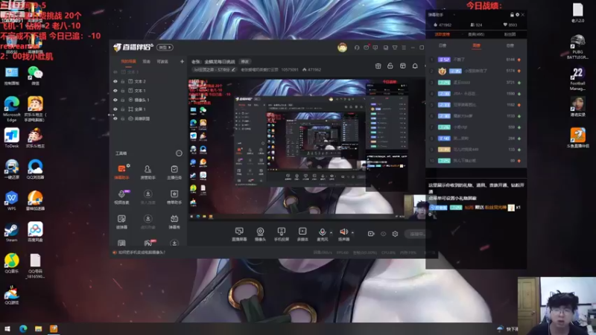Click the preview eye icon in bottom bar
The height and width of the screenshot is (335, 596).
(x=383, y=234)
